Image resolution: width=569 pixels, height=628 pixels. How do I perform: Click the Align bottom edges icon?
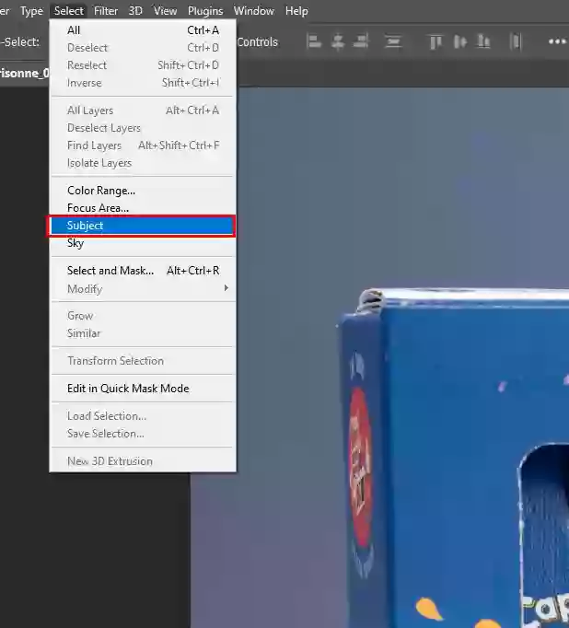483,41
